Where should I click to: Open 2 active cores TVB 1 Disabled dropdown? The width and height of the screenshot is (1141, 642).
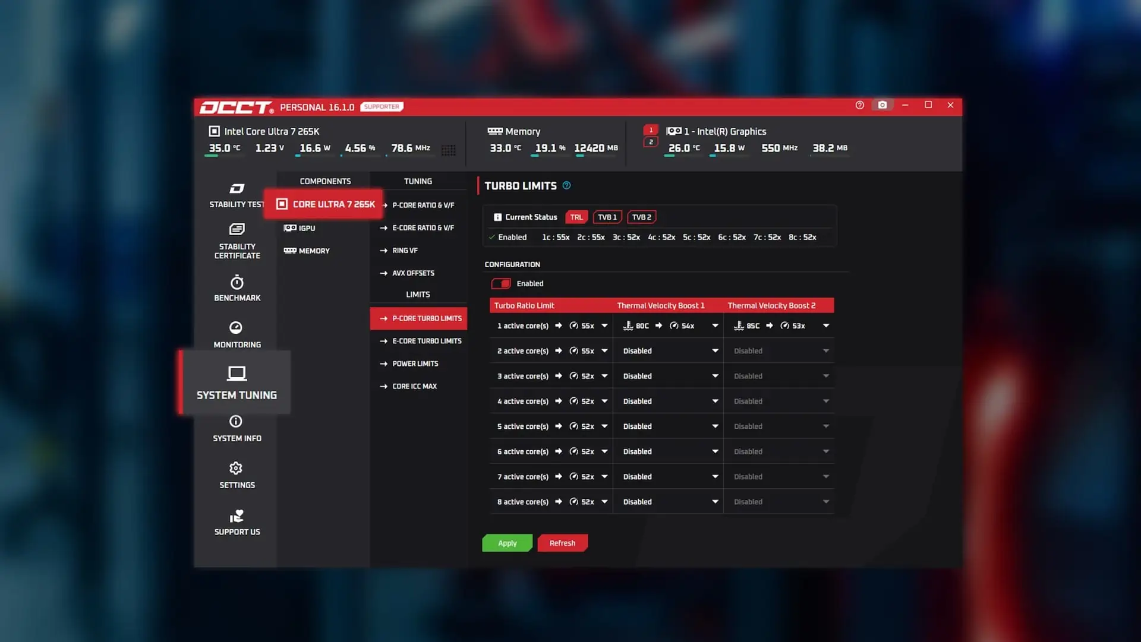[669, 351]
